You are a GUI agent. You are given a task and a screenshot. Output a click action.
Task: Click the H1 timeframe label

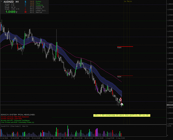pyautogui.click(x=17, y=2)
